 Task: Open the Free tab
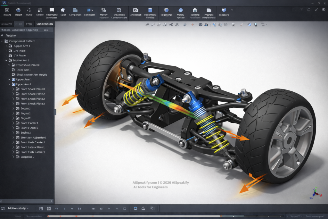(x=29, y=24)
